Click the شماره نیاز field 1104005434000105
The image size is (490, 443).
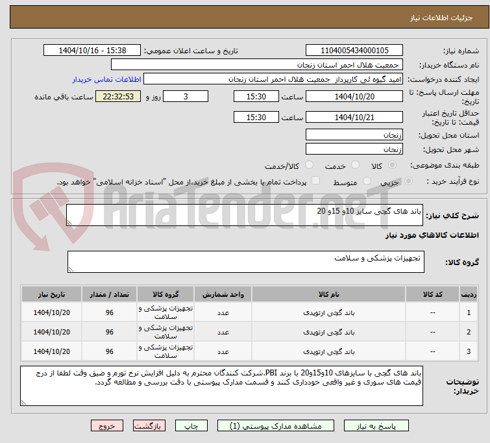click(x=354, y=50)
